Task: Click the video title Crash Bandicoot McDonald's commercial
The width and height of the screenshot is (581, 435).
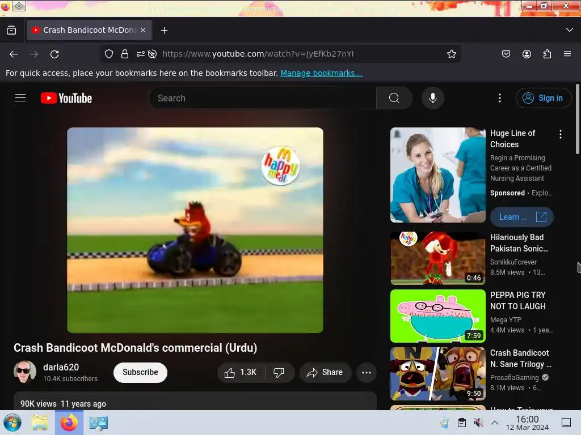Action: click(135, 348)
